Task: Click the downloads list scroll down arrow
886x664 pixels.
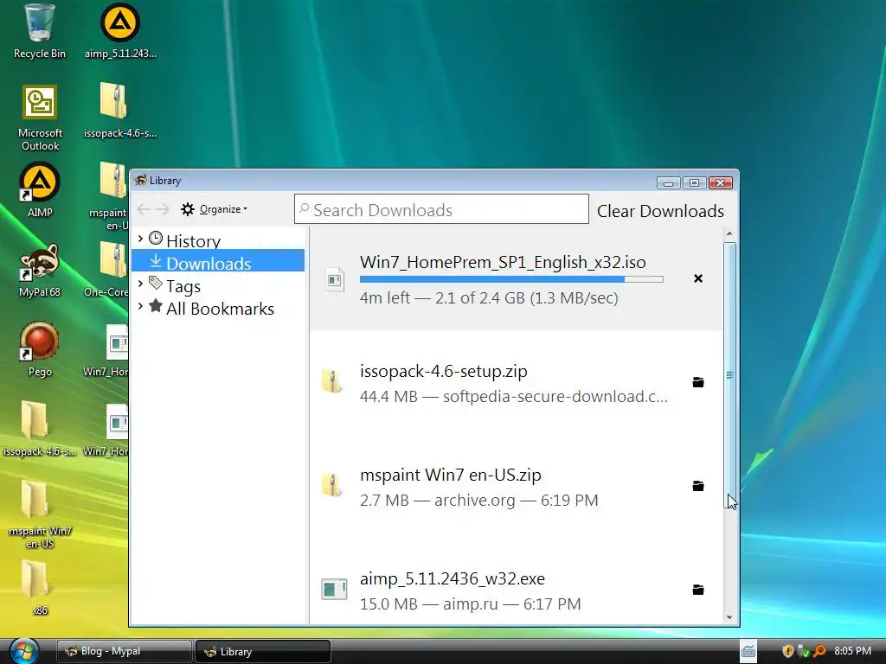Action: click(x=729, y=617)
